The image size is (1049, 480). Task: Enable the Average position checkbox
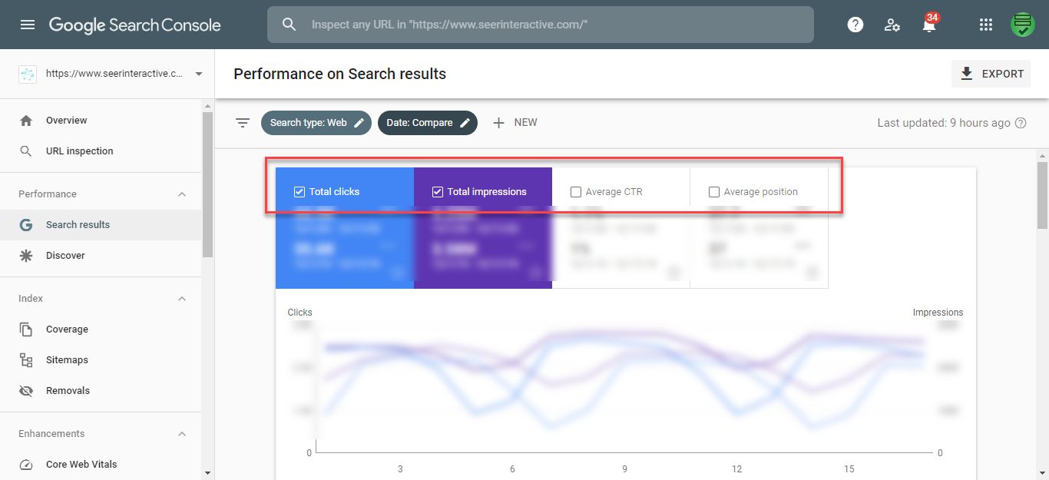[x=714, y=192]
